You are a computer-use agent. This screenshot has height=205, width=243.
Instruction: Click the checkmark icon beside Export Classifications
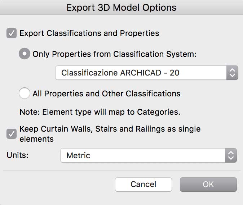[12, 33]
